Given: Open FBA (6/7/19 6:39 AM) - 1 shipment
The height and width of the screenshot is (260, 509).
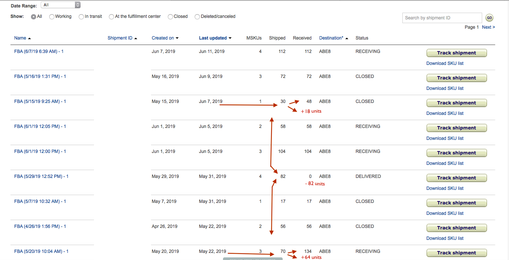Looking at the screenshot, I should click(39, 51).
